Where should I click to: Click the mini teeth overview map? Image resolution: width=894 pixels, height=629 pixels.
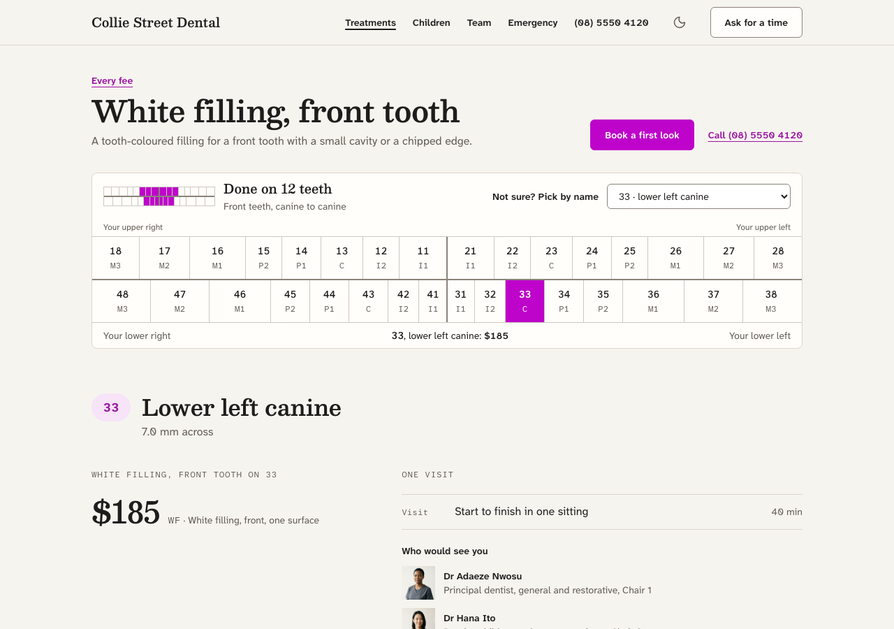[159, 196]
